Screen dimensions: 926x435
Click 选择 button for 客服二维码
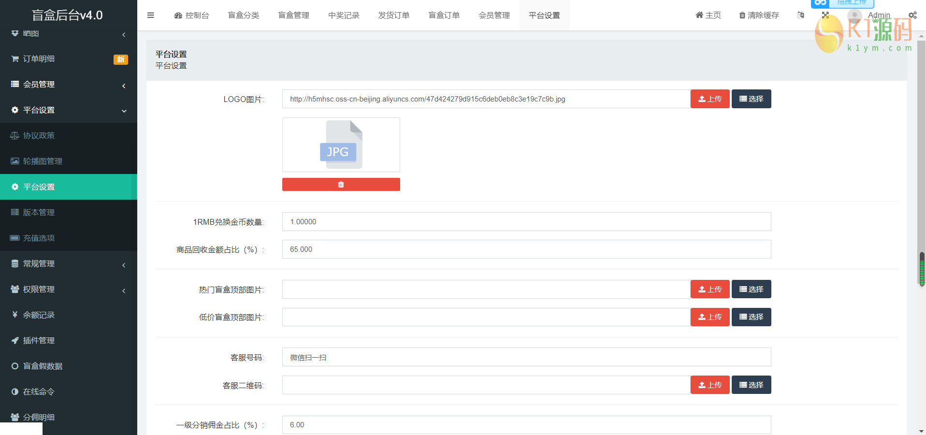[x=751, y=385]
